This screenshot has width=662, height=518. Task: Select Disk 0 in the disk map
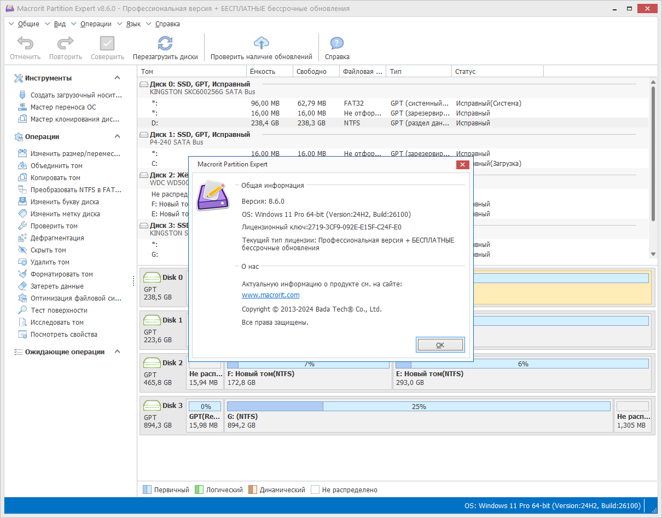pos(163,287)
